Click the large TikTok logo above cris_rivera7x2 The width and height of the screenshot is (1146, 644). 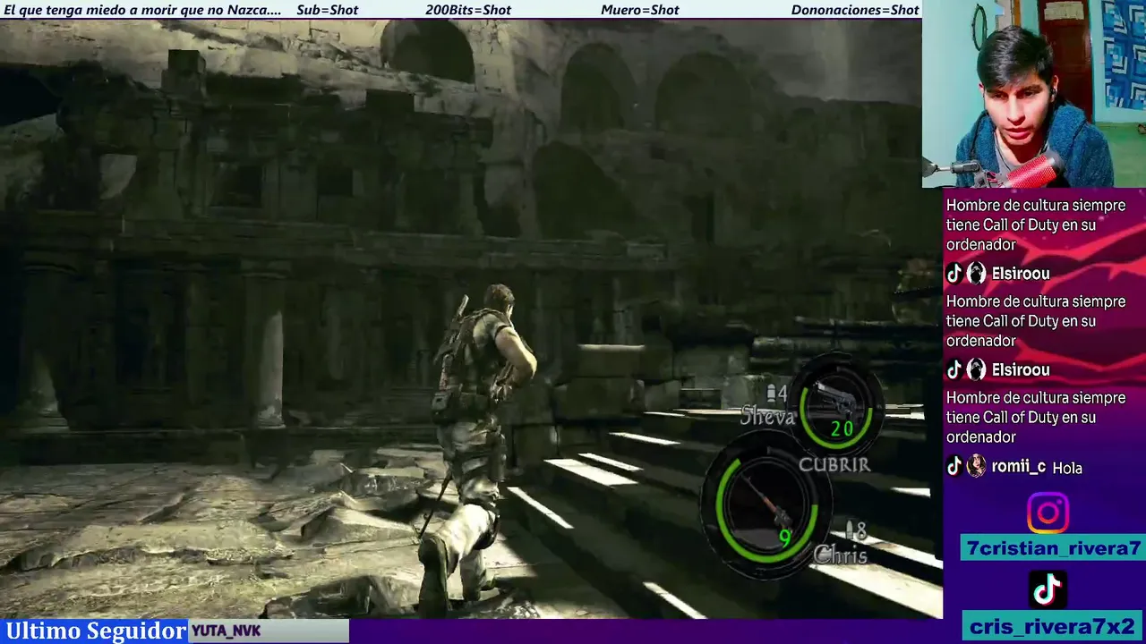point(1048,590)
